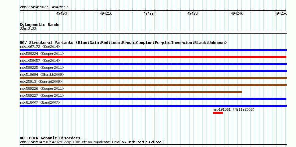The height and width of the screenshot is (147, 296).
Task: Open variant label nsv1067172 (Coe2014)
Action: pos(40,47)
